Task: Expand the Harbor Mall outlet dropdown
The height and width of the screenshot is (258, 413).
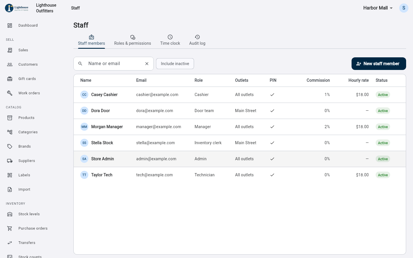Action: pos(378,8)
